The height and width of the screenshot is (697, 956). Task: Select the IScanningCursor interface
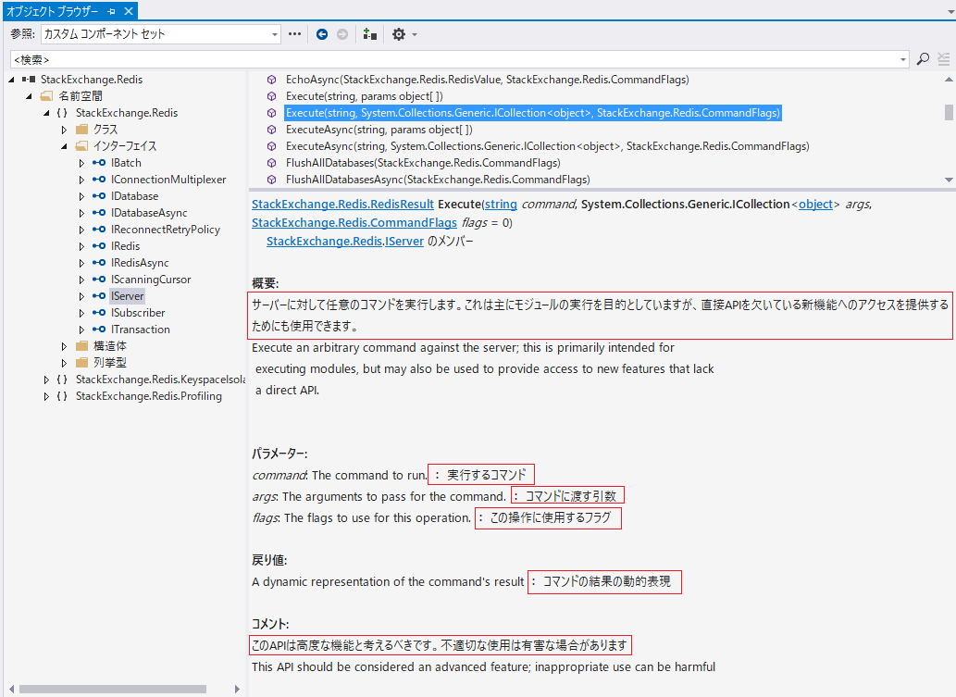151,280
